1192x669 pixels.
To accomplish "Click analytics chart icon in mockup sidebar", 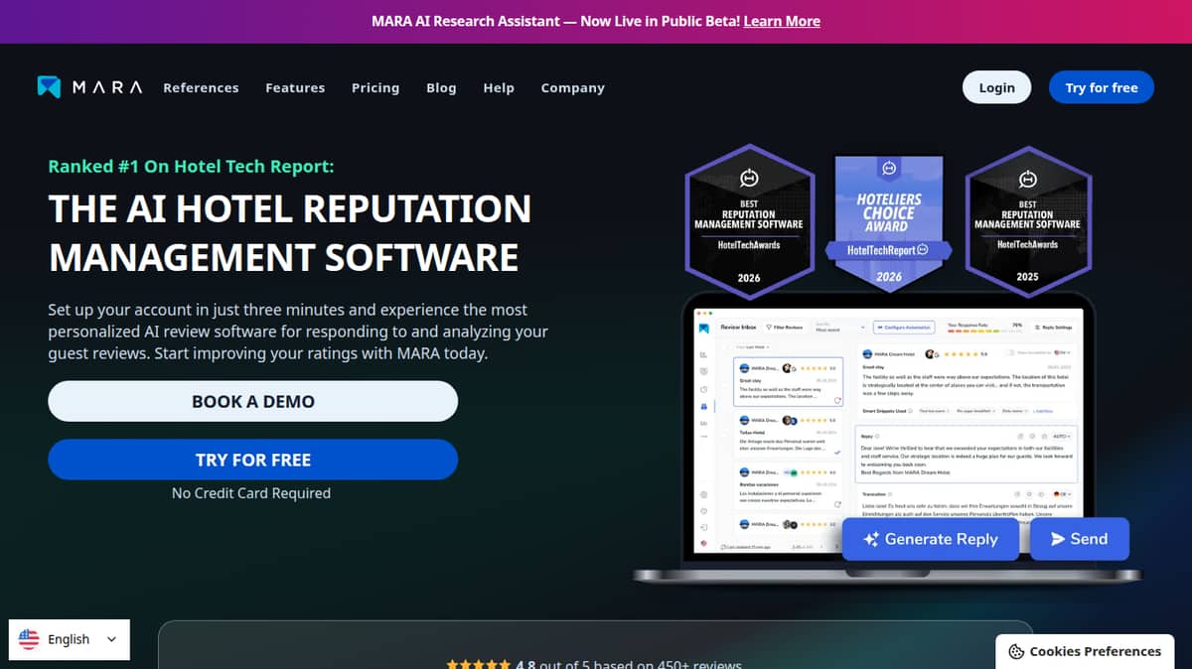I will tap(703, 354).
